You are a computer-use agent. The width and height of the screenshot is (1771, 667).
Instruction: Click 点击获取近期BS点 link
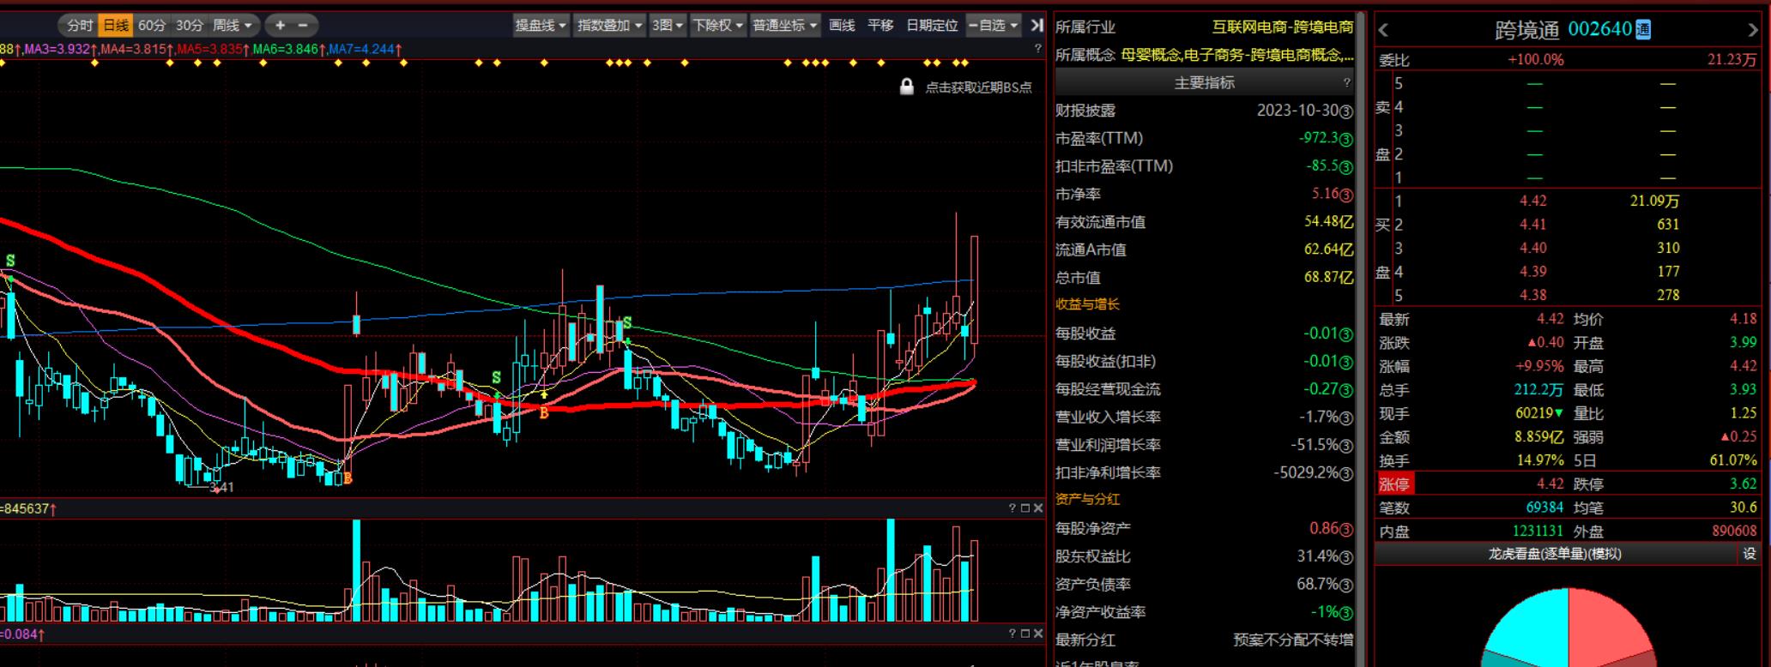[978, 87]
